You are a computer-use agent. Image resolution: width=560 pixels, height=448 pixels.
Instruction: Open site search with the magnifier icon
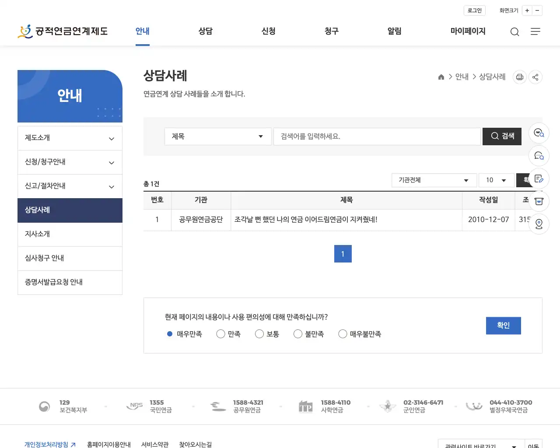pos(514,31)
